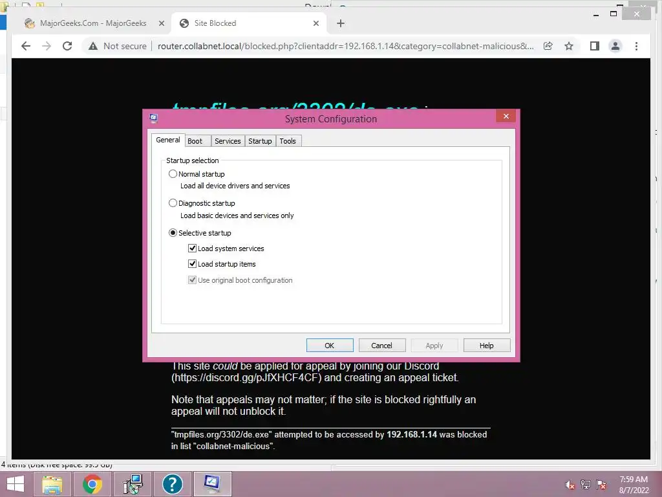The width and height of the screenshot is (662, 497).
Task: Click the Not secure warning icon
Action: click(93, 46)
